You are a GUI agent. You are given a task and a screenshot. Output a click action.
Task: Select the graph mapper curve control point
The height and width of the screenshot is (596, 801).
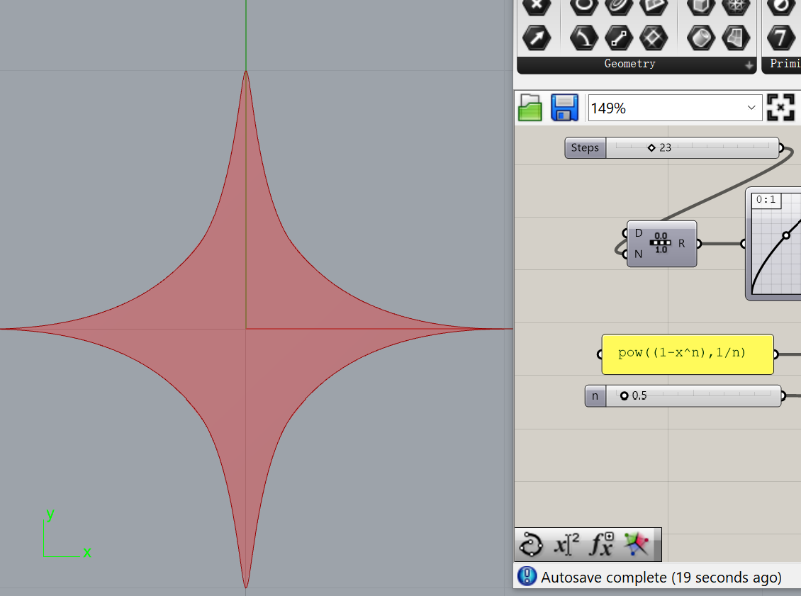point(786,235)
